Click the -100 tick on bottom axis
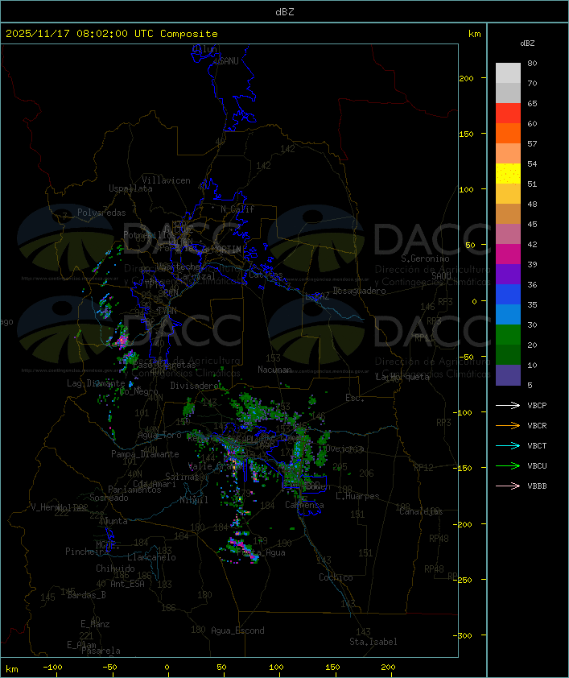 tap(52, 668)
